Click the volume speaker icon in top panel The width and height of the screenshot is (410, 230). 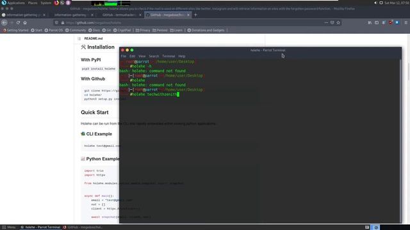click(375, 3)
